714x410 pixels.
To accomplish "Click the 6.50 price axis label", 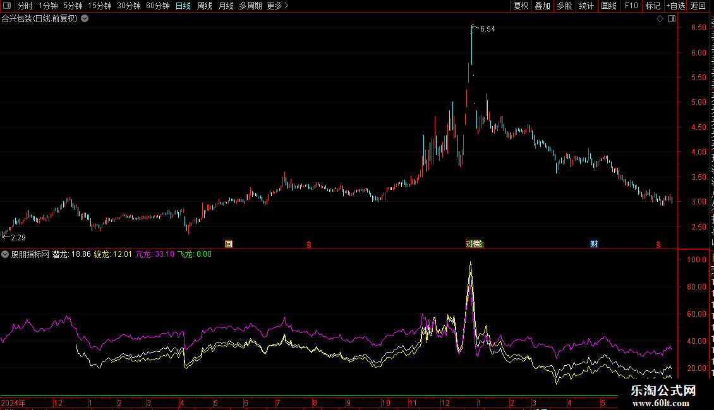I will coord(698,28).
